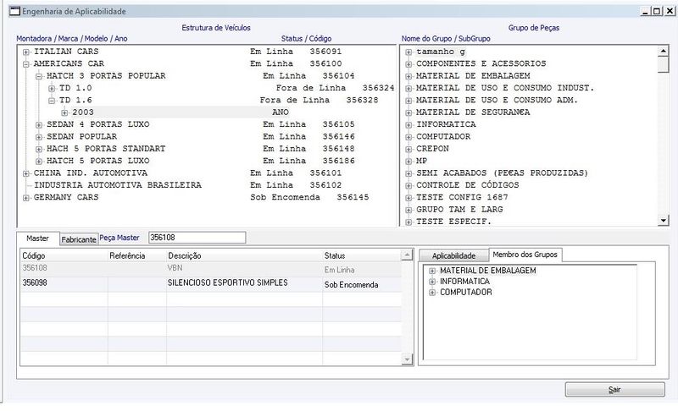The image size is (678, 411).
Task: Expand COMPONENTES E ACESSORIOS group
Action: point(408,64)
